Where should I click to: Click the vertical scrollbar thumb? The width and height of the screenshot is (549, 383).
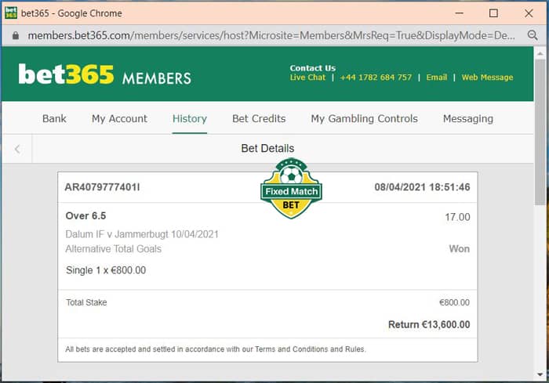[540, 132]
